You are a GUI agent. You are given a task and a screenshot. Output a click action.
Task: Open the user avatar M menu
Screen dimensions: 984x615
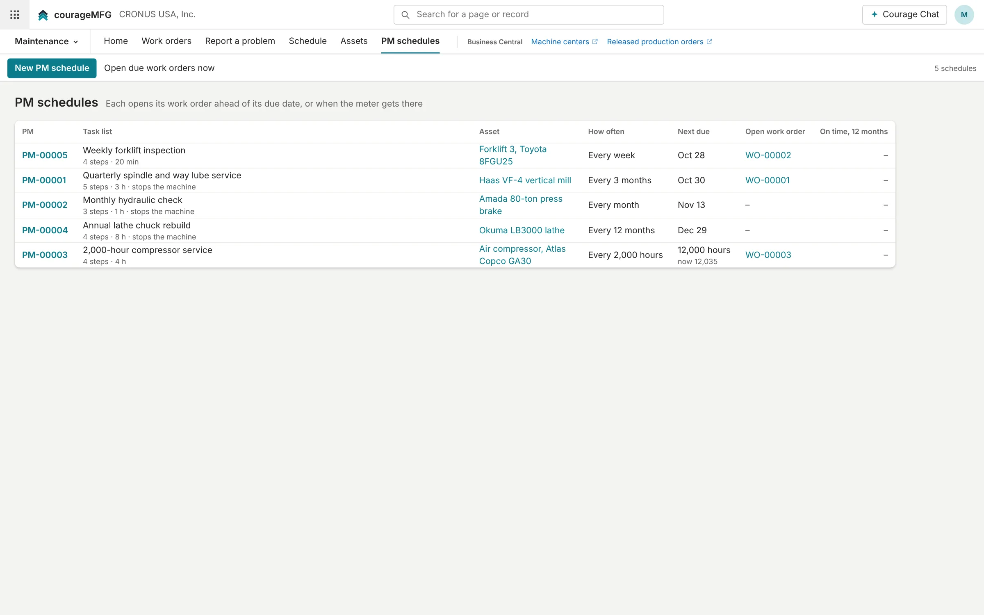[x=964, y=15]
